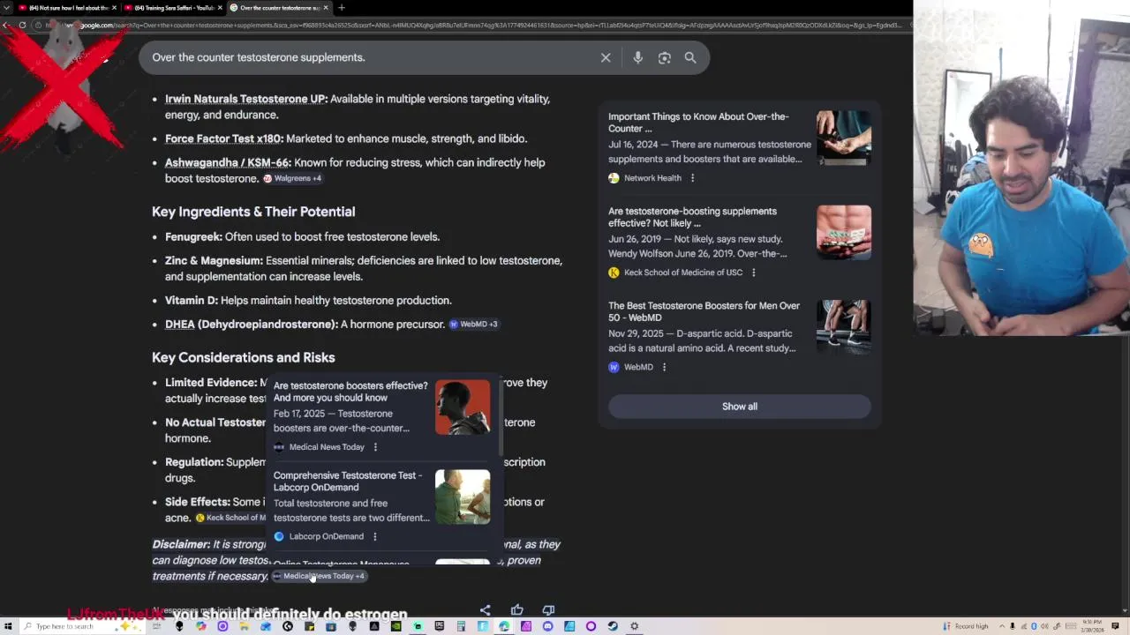Image resolution: width=1130 pixels, height=635 pixels.
Task: Open a new browser tab
Action: [x=342, y=8]
